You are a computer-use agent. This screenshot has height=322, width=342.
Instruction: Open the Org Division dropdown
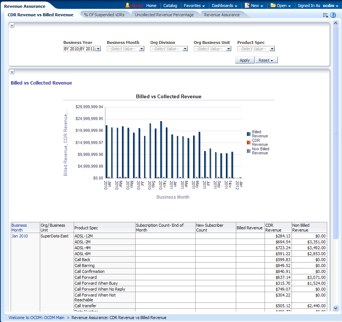(185, 49)
